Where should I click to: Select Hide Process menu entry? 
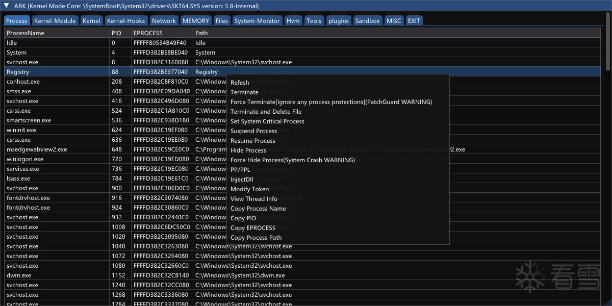tap(338, 150)
